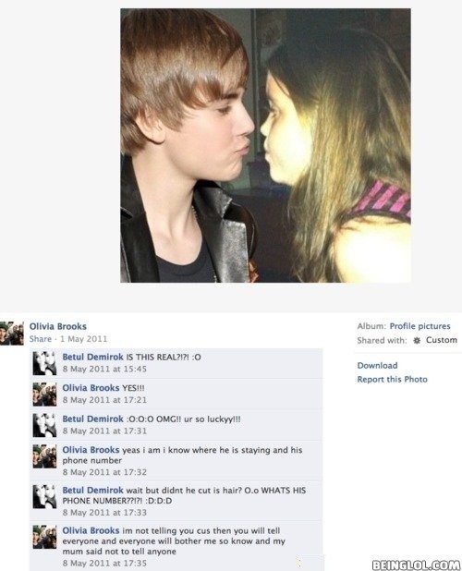Open the main profile photo
The width and height of the screenshot is (462, 571).
[265, 146]
